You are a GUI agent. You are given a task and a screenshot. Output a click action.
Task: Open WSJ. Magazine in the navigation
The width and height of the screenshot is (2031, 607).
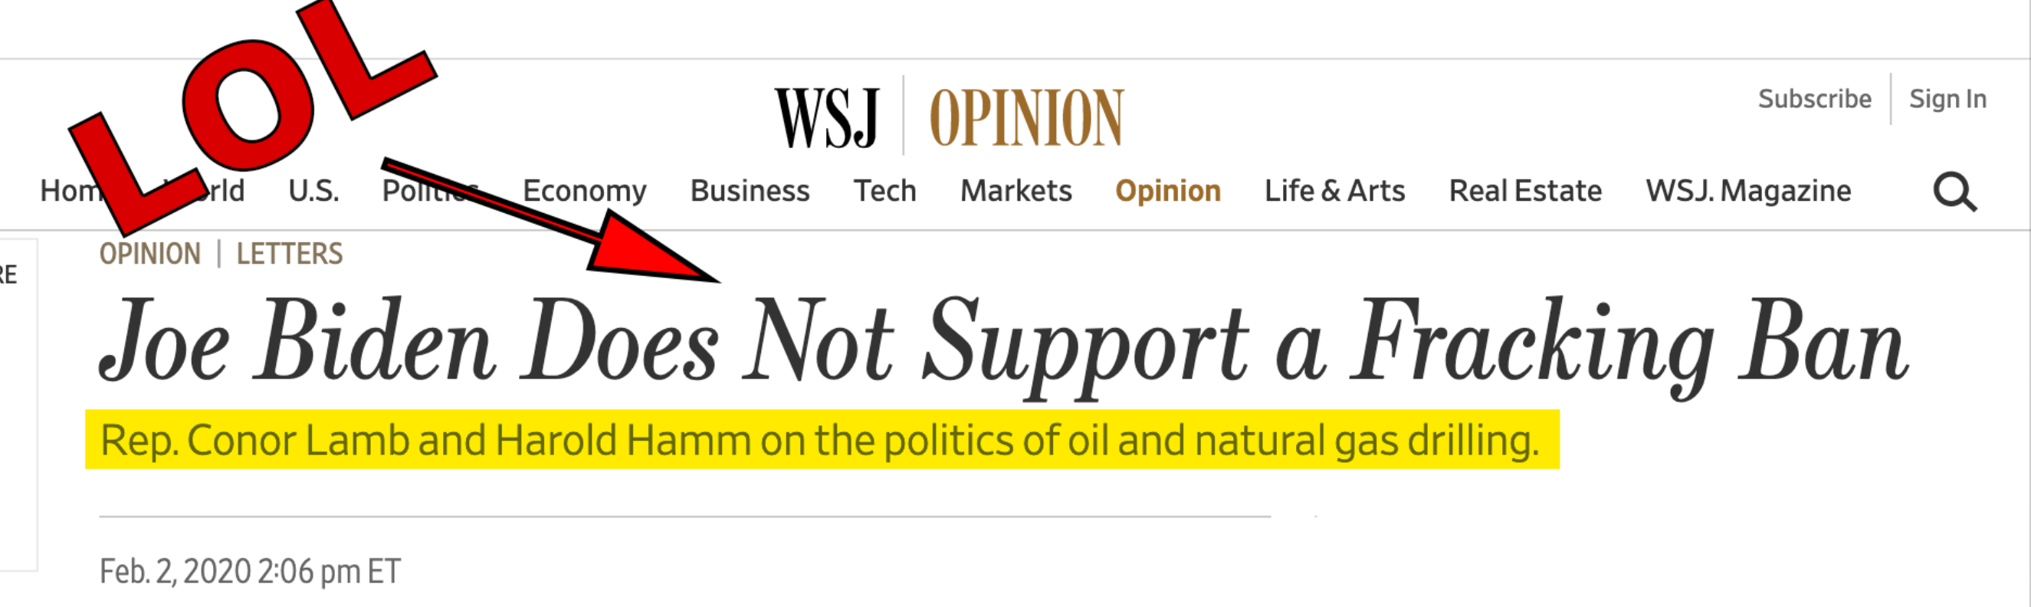pos(1748,191)
